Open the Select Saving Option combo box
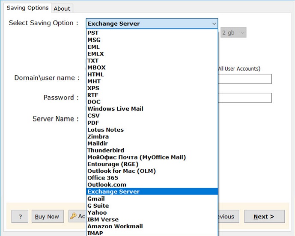This screenshot has height=236, width=295. (x=152, y=24)
